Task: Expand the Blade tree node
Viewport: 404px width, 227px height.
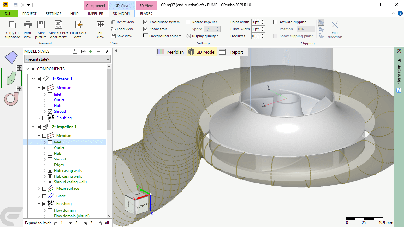Action: (39, 196)
